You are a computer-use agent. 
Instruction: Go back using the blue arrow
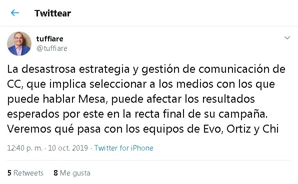pyautogui.click(x=15, y=13)
